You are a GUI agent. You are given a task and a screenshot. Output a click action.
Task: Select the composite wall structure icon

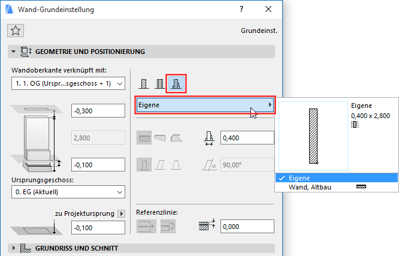click(160, 84)
